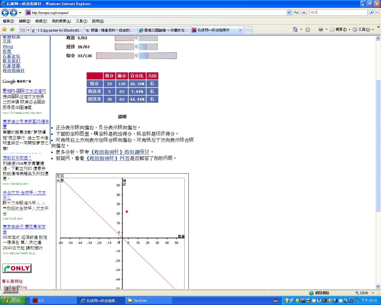Expand the address bar URL history dropdown
Viewport: 381px width, 305px height.
click(x=289, y=13)
